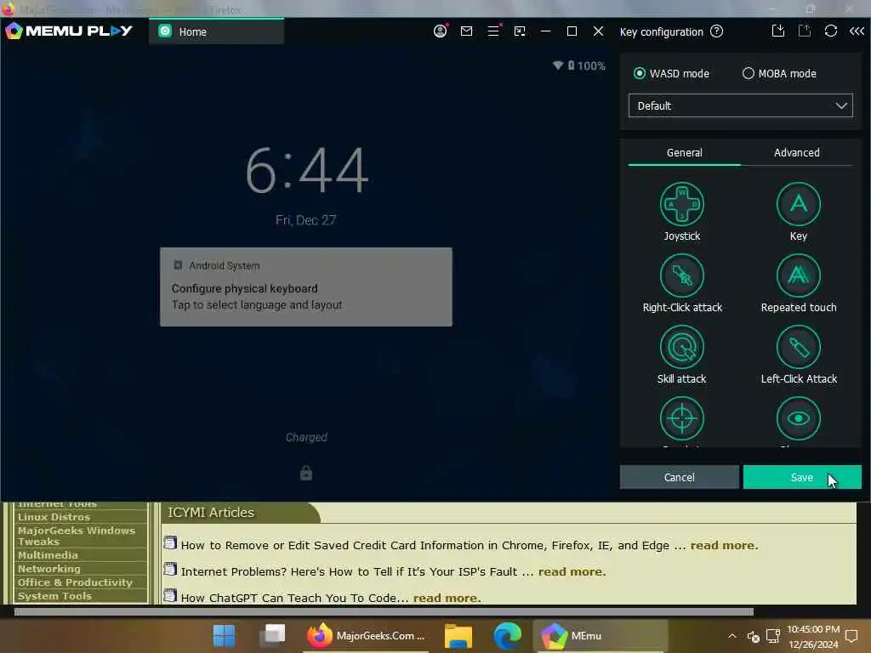Open the Networking category link
Viewport: 871px width, 653px height.
48,569
